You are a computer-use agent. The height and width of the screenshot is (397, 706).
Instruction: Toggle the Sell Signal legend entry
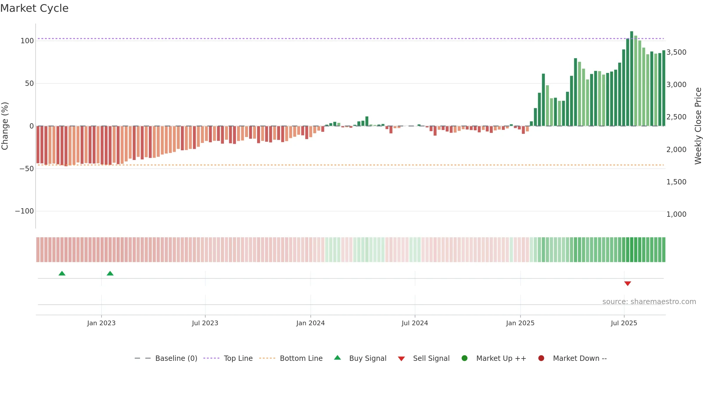424,358
